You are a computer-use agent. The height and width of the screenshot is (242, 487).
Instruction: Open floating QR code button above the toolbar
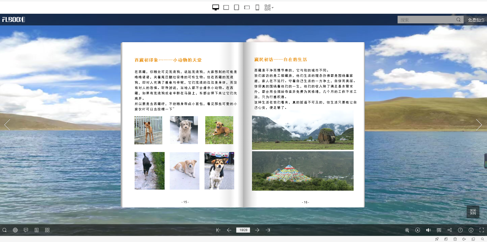[x=473, y=212]
